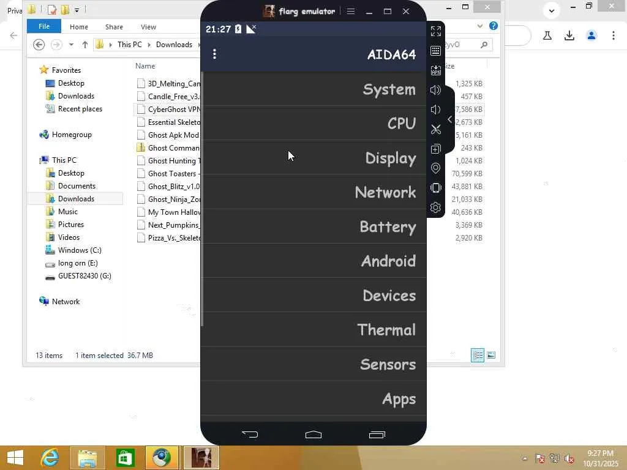The image size is (627, 470).
Task: Click the scissors screenshot icon in emulator sidebar
Action: click(436, 129)
